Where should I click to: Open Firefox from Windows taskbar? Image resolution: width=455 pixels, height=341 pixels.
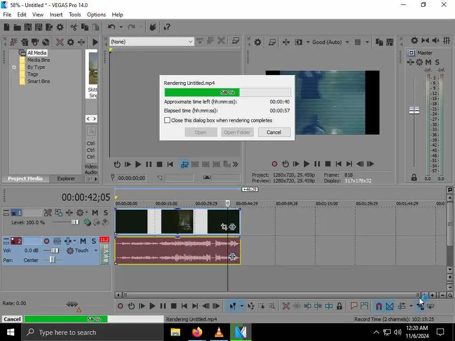(x=197, y=332)
